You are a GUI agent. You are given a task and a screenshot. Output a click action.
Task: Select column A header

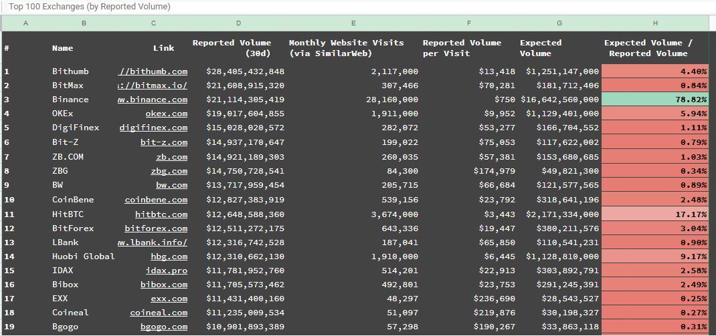point(25,23)
